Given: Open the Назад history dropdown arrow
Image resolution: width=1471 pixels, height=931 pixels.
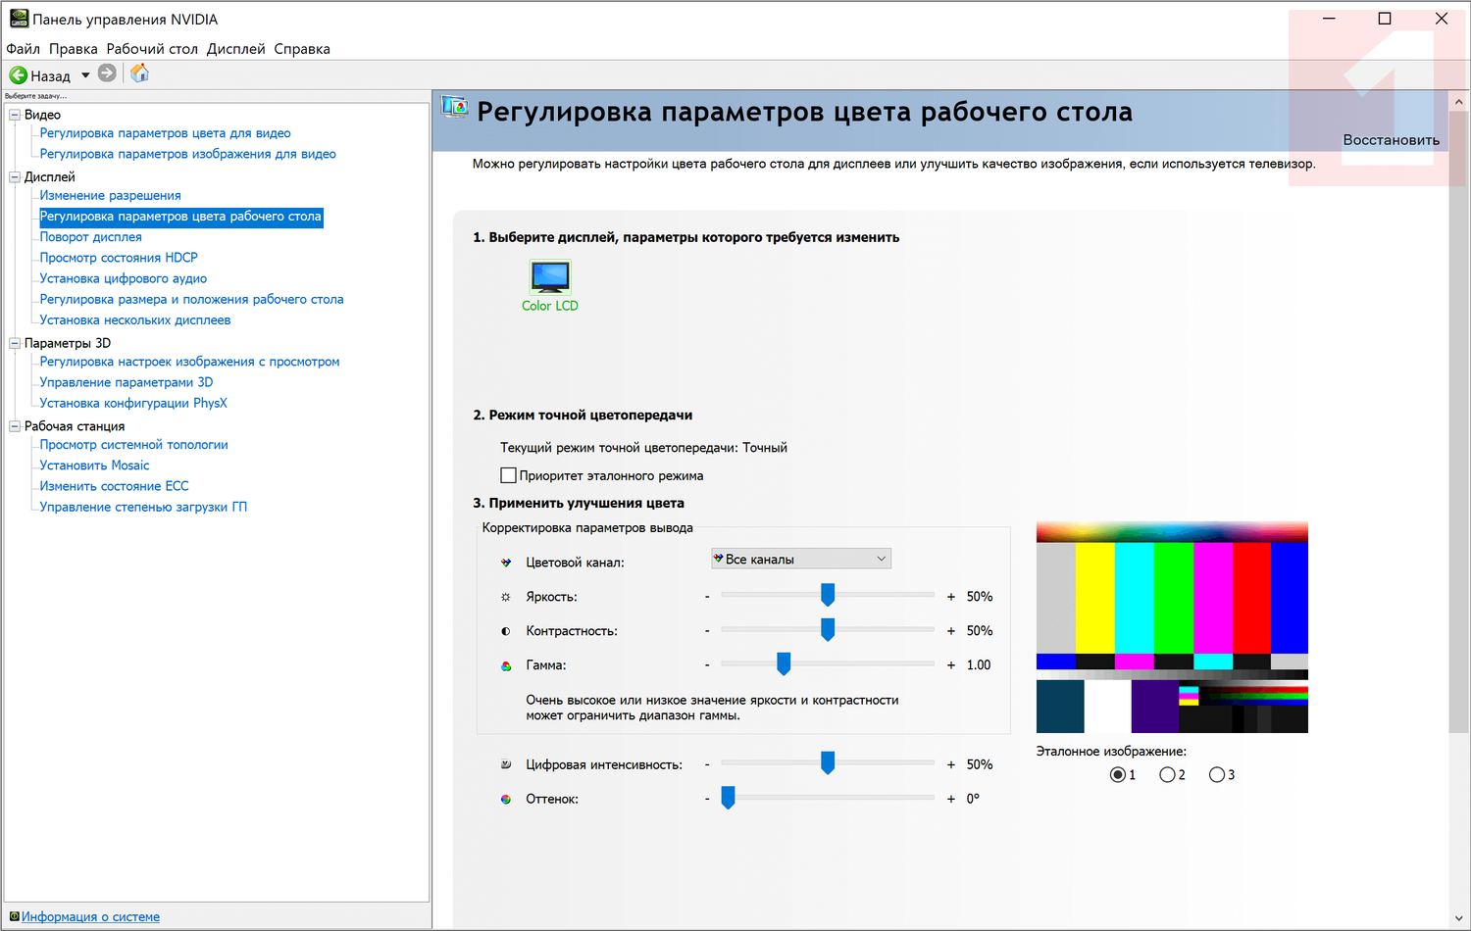Looking at the screenshot, I should coord(85,75).
